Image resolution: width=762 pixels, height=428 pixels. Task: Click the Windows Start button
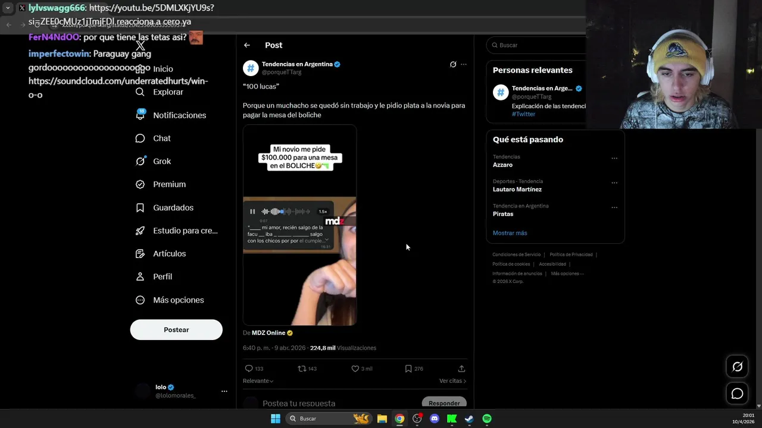coord(276,418)
